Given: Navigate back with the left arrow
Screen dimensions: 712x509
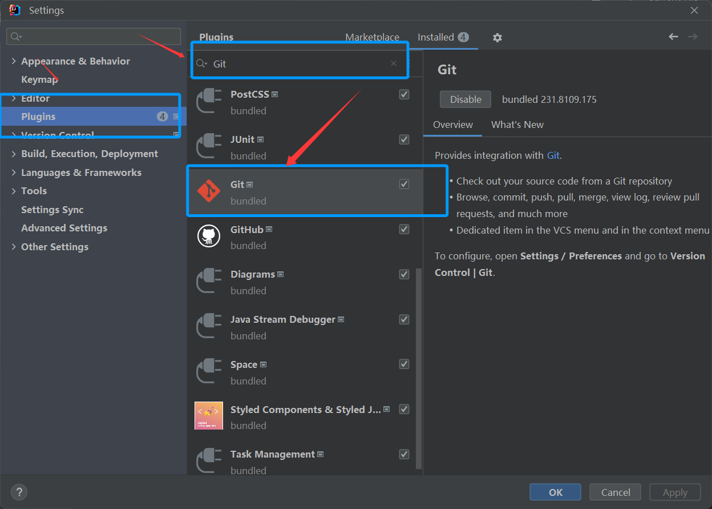Looking at the screenshot, I should point(673,37).
